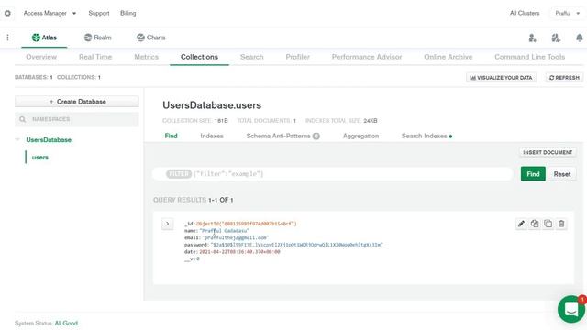Click the date field value

pos(239,252)
